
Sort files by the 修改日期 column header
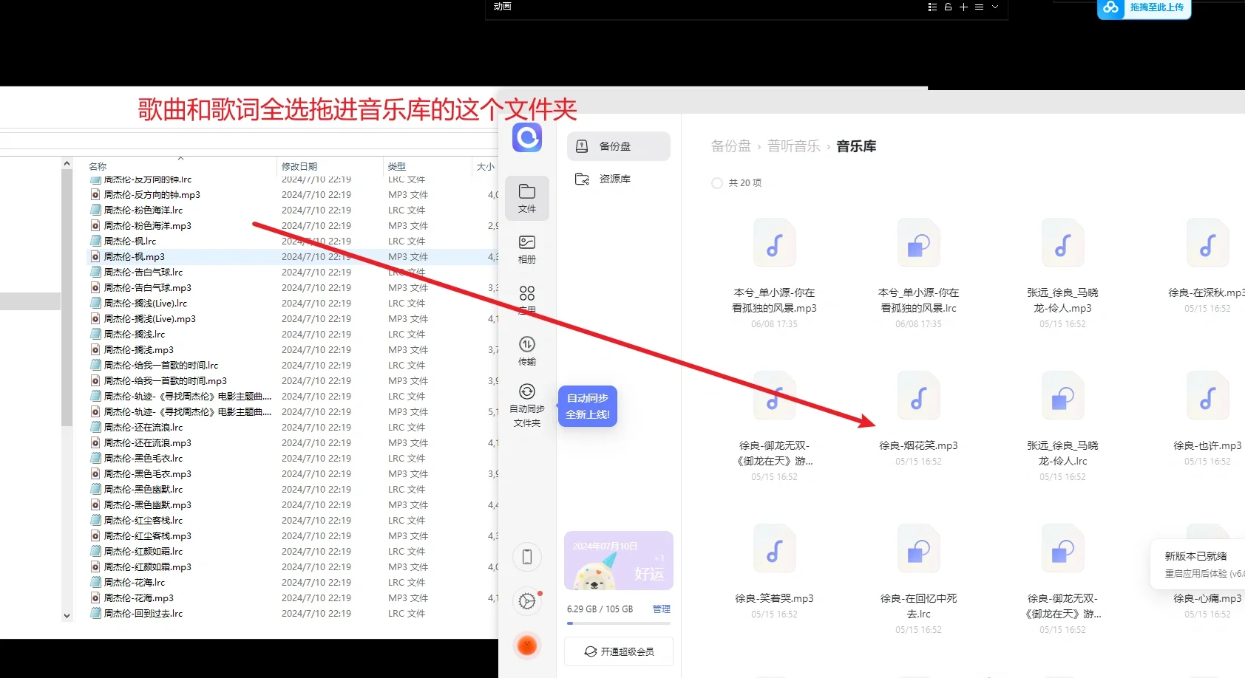tap(299, 166)
